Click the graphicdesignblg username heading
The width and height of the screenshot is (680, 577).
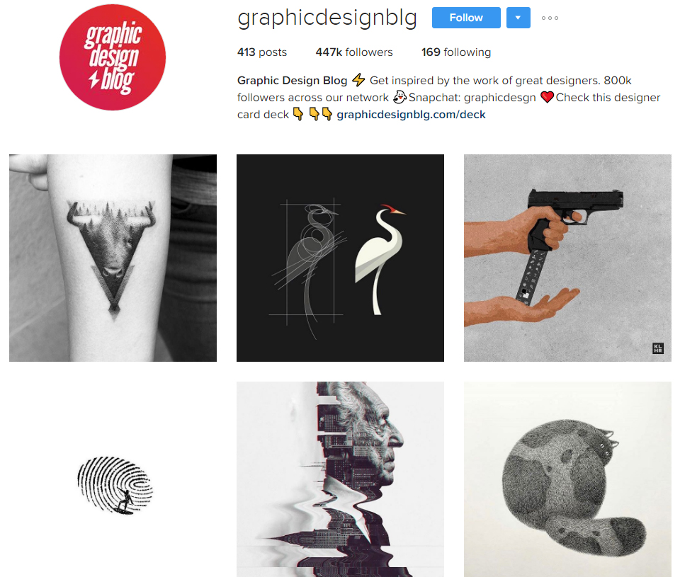point(327,18)
